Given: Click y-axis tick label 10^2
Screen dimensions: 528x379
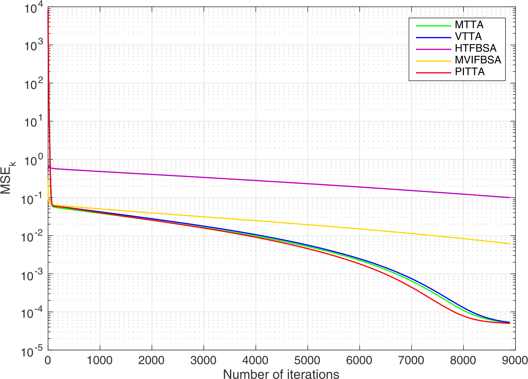Looking at the screenshot, I should (34, 84).
